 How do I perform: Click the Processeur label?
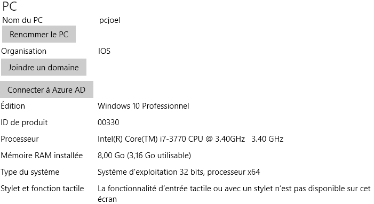[20, 139]
